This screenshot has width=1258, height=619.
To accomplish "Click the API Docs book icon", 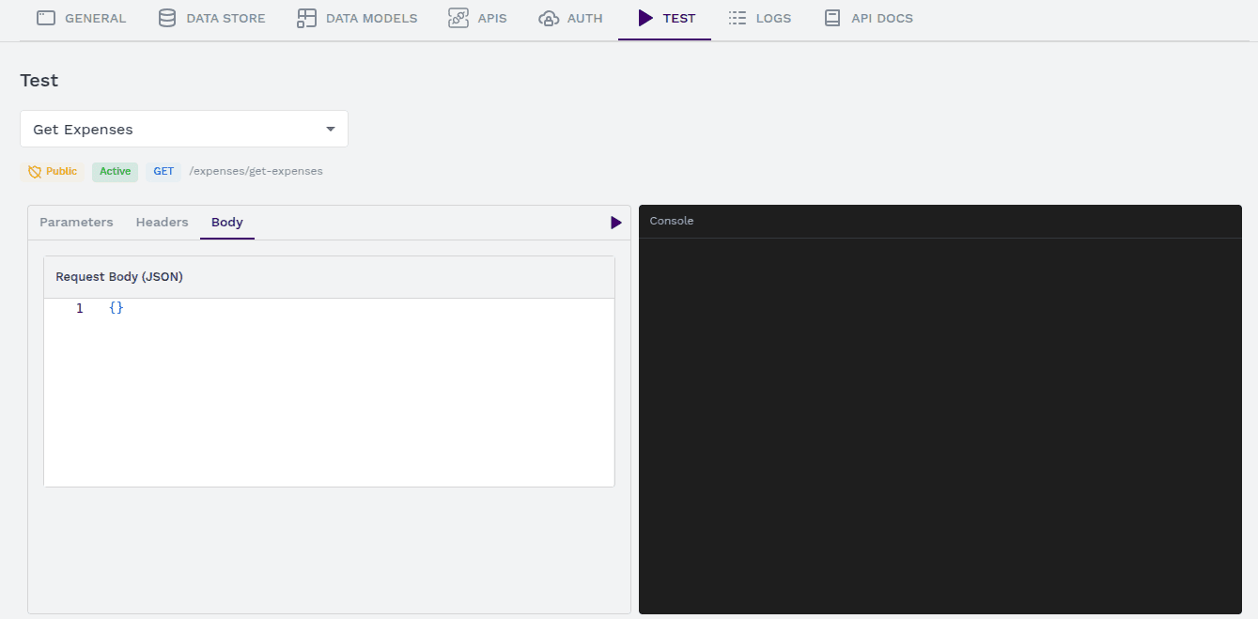I will 833,17.
